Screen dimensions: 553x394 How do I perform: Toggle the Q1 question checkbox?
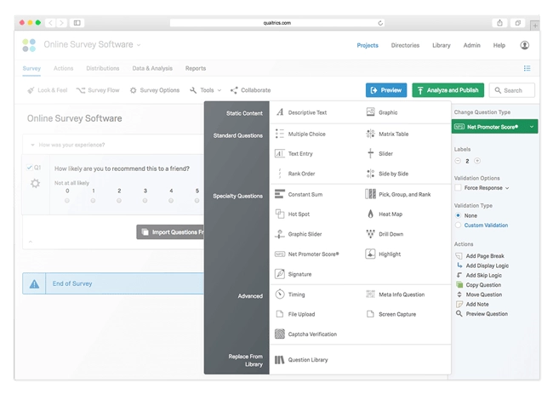coord(30,168)
